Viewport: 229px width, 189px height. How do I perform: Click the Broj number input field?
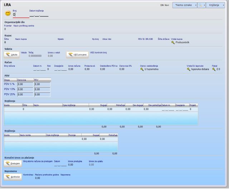pos(21,15)
